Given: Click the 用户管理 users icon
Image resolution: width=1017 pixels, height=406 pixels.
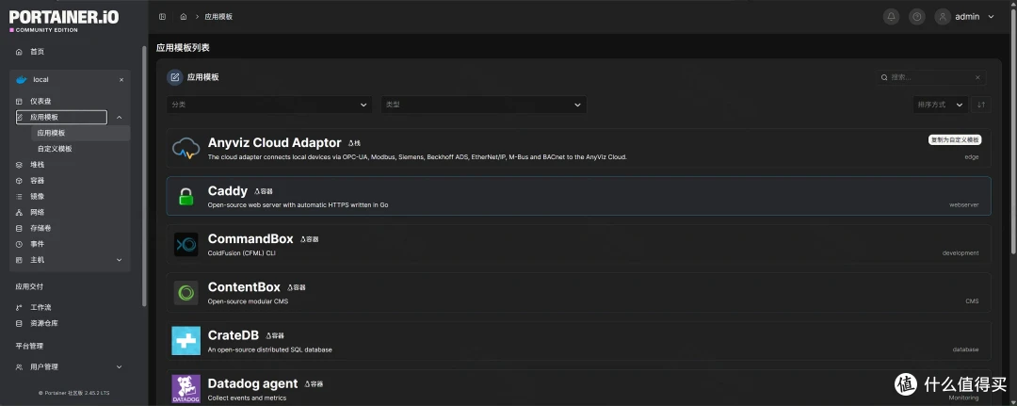Looking at the screenshot, I should point(19,366).
